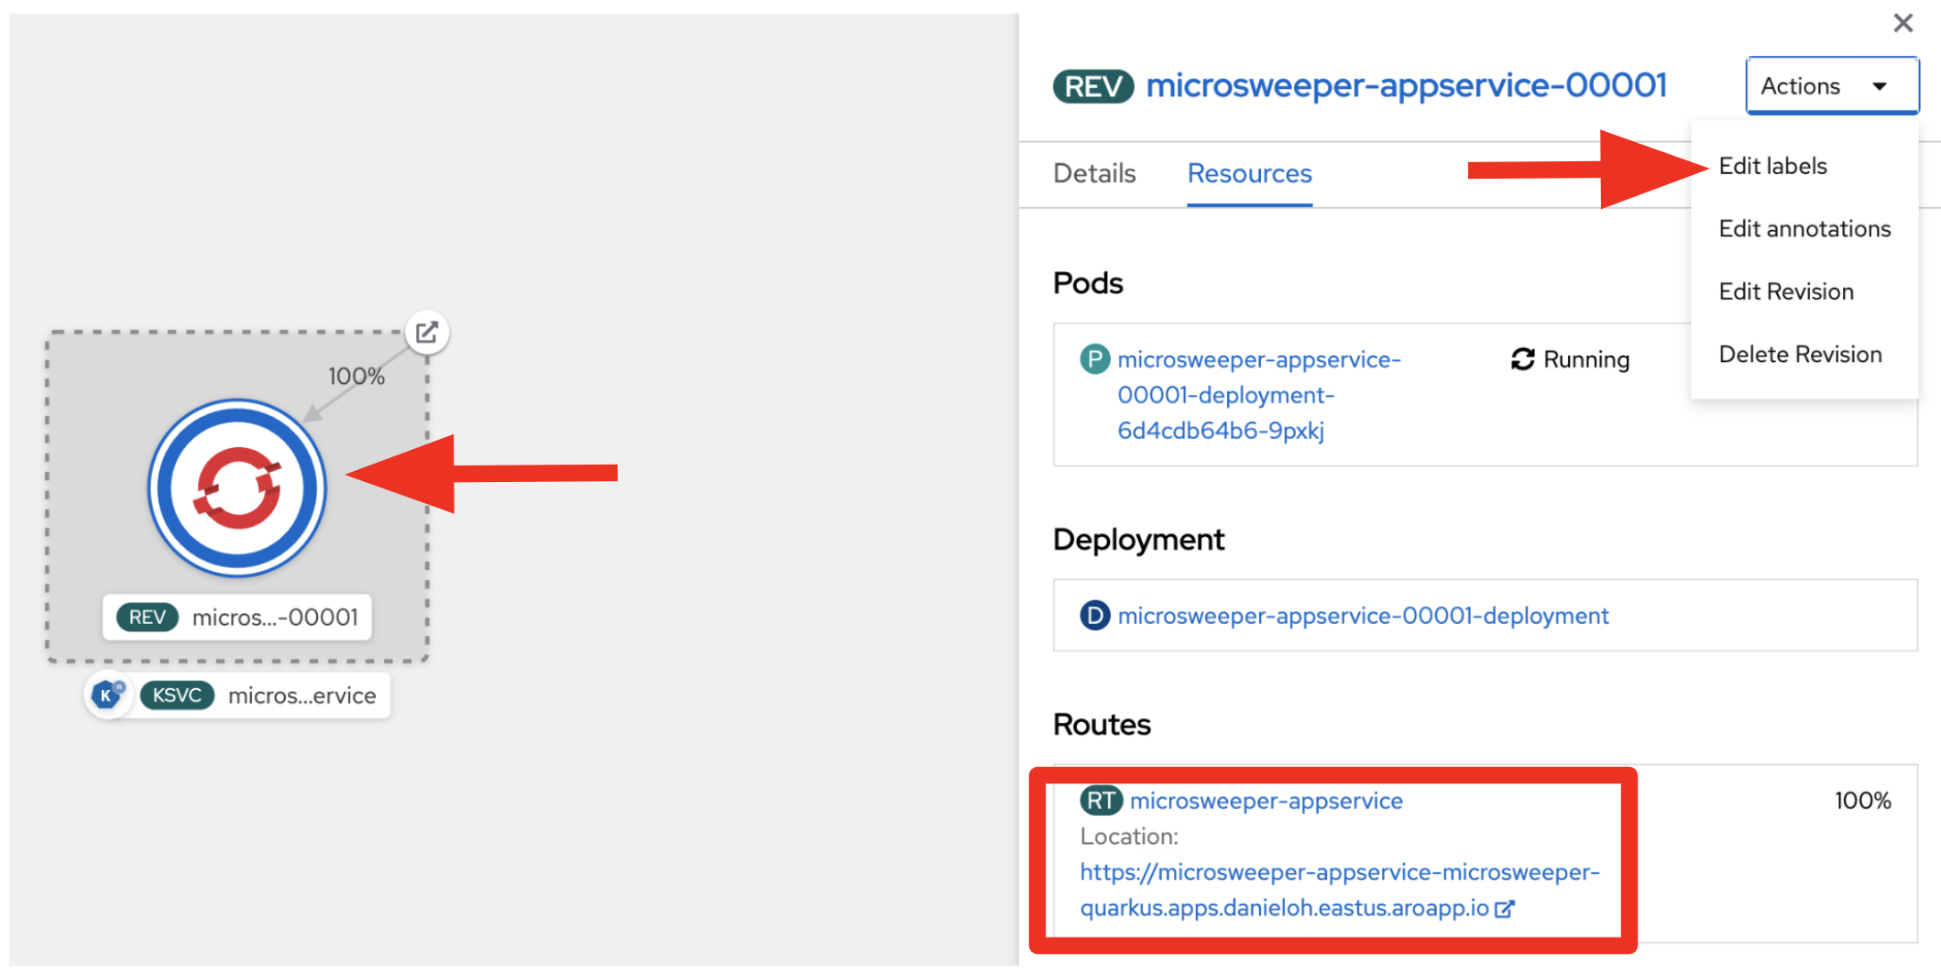Click the Location: label in the route
The height and width of the screenshot is (975, 1941).
pos(1129,837)
